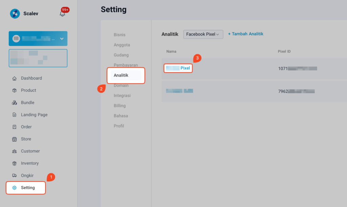The image size is (347, 207).
Task: Open the notifications bell
Action: (62, 14)
